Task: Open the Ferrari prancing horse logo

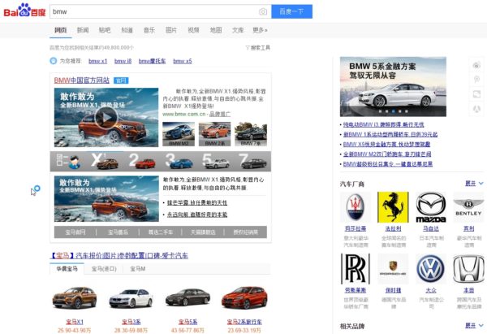Action: point(393,207)
